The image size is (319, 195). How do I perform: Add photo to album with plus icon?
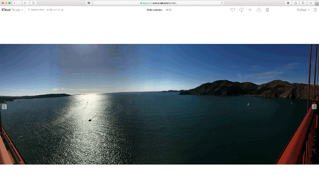(250, 10)
